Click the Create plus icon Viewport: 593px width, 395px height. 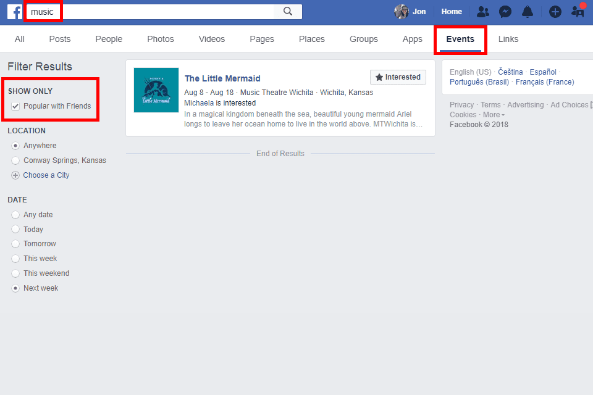click(555, 12)
